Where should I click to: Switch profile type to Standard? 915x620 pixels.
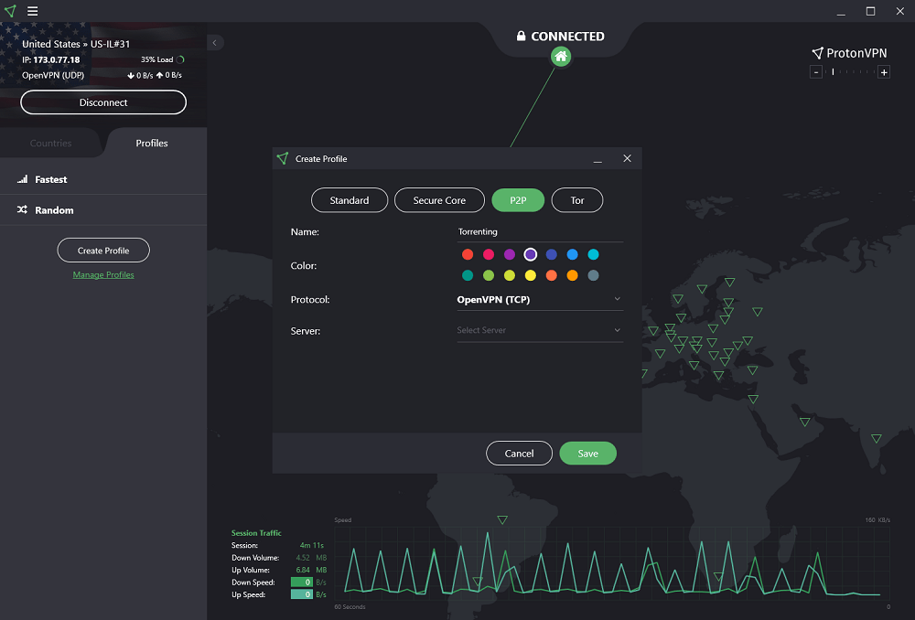(350, 200)
